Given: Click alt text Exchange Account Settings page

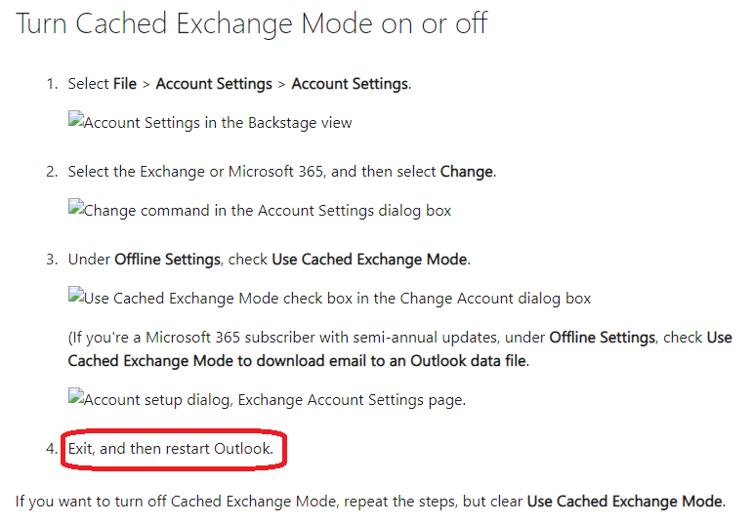Looking at the screenshot, I should pyautogui.click(x=274, y=400).
